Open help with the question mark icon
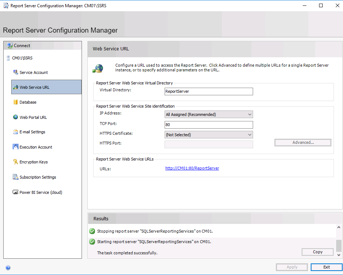The width and height of the screenshot is (343, 275). (8, 268)
